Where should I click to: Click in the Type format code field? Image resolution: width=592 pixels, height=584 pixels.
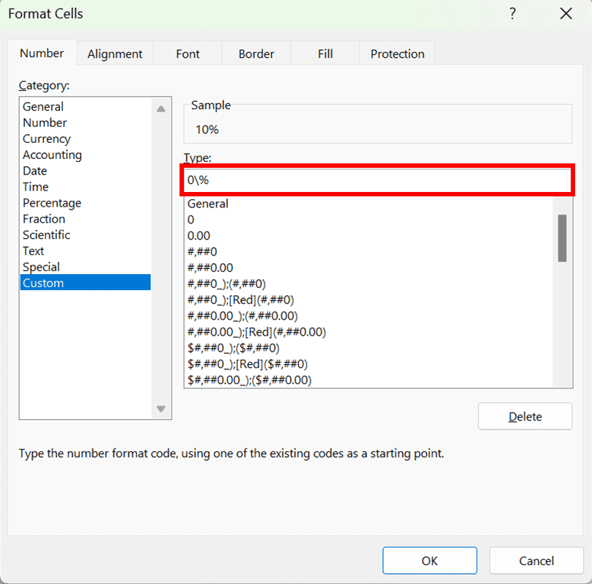point(378,180)
